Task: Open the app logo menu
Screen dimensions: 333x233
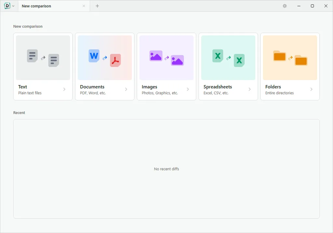Action: [x=7, y=6]
